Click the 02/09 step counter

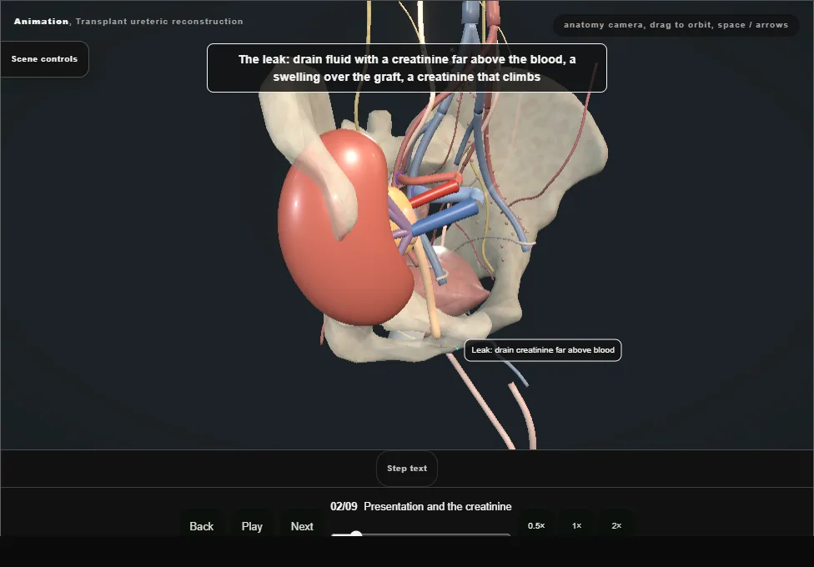344,506
